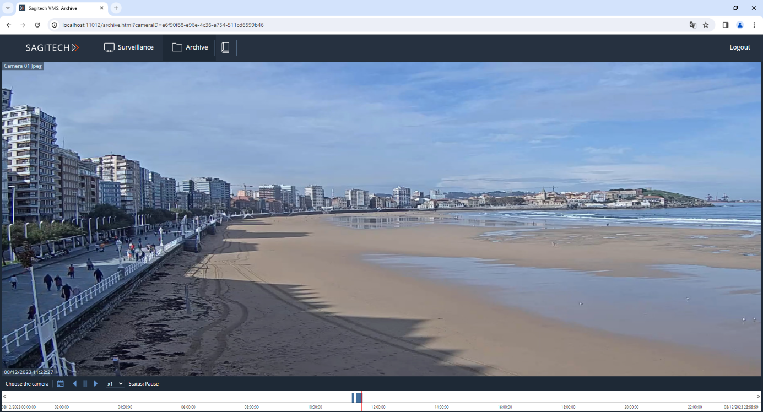Click the Logout link

(739, 47)
